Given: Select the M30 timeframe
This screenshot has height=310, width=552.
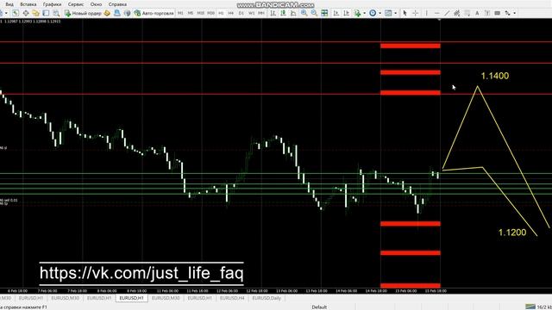Looking at the screenshot, I should (x=210, y=13).
